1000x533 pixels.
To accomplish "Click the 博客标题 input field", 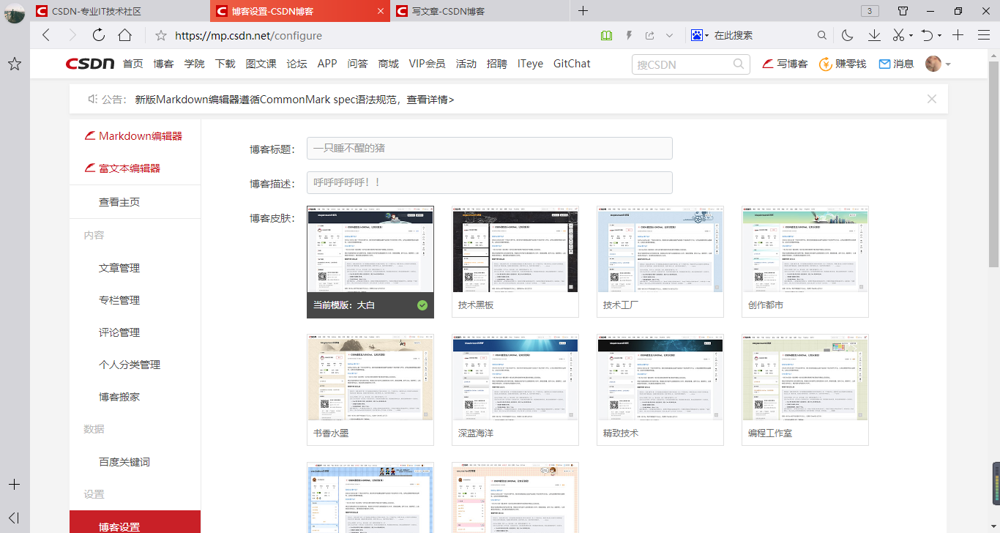I will point(490,148).
